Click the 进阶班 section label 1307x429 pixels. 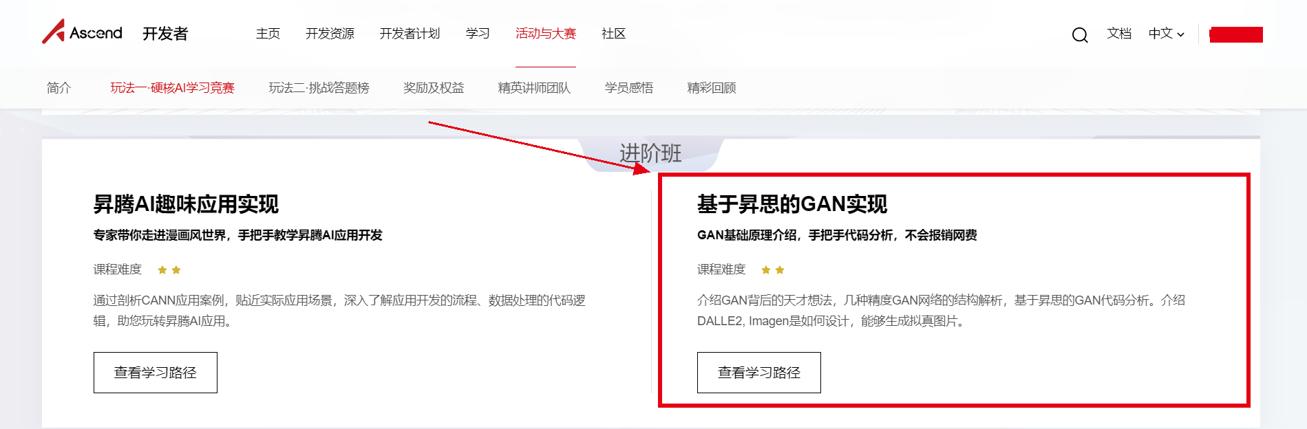coord(650,153)
